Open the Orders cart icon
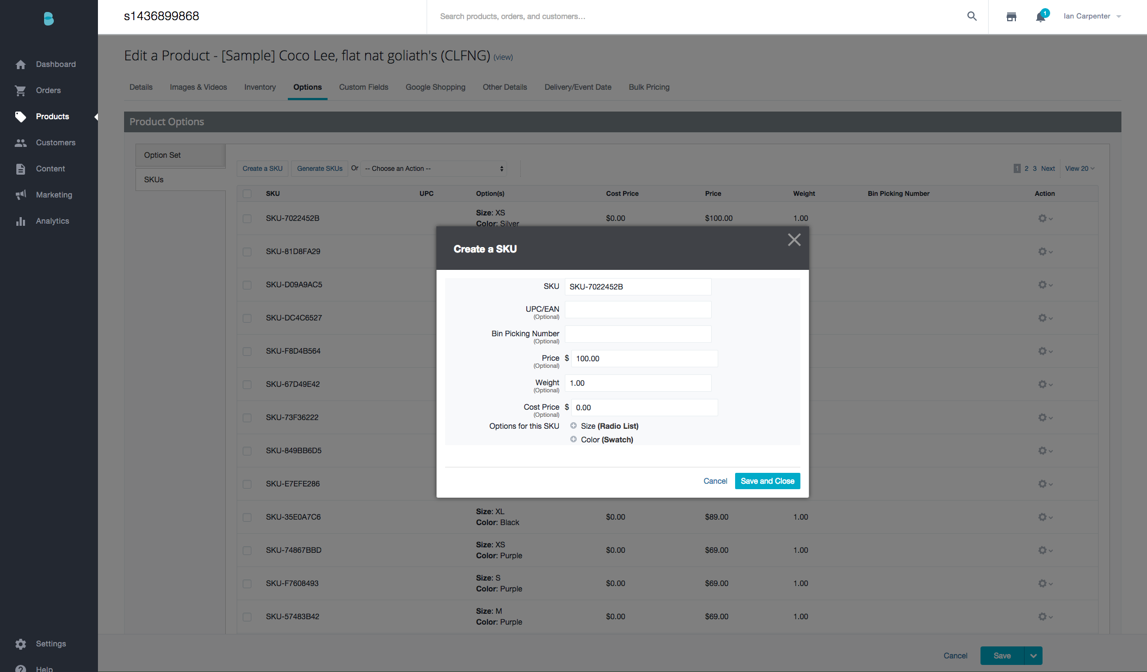The width and height of the screenshot is (1147, 672). coord(21,90)
